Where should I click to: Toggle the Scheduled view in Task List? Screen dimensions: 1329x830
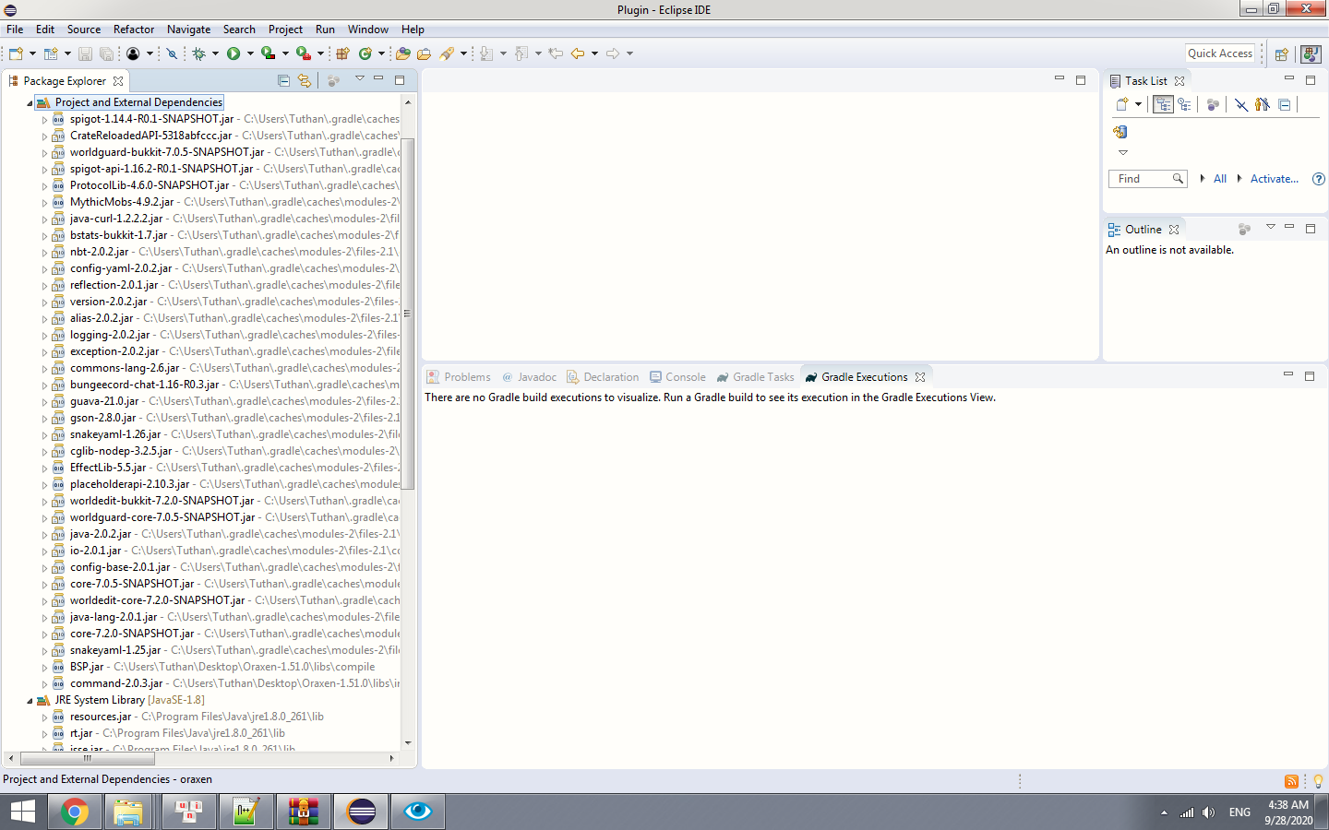tap(1184, 104)
